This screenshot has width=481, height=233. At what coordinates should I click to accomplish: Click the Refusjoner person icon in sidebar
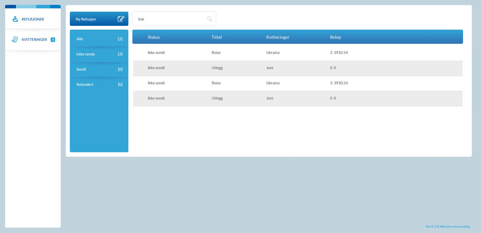(x=15, y=19)
